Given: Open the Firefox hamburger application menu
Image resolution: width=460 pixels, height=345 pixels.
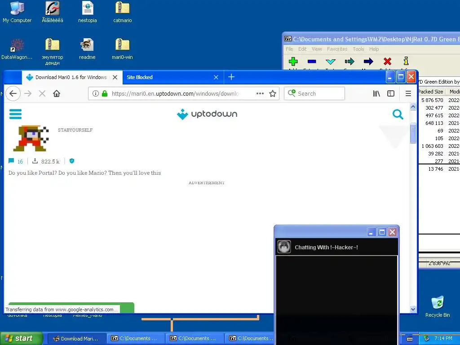Looking at the screenshot, I should [x=408, y=93].
